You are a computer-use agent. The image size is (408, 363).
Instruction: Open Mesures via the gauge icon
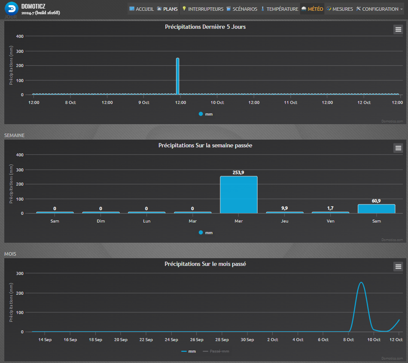[x=329, y=9]
